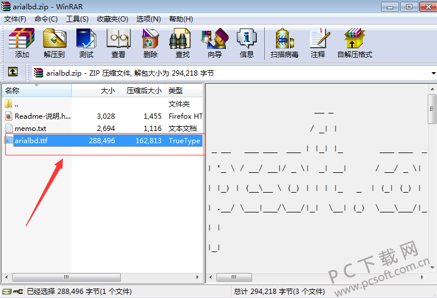The image size is (437, 298).
Task: Minimize the WinRAR window
Action: [x=390, y=6]
